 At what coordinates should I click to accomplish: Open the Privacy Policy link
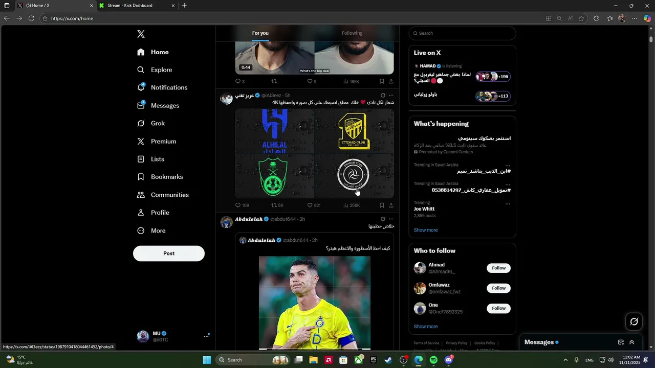coord(456,343)
